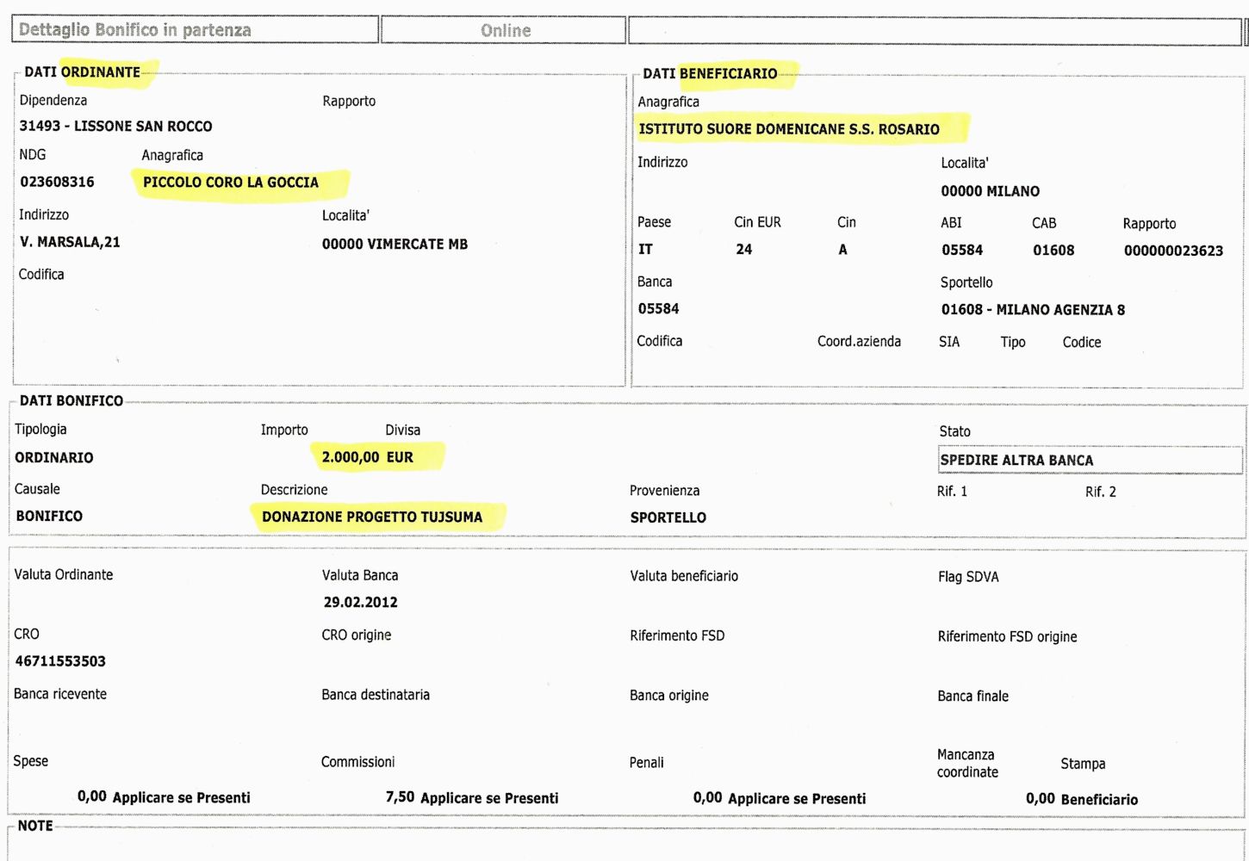Click Banca code '05584' under Banca
Screen dimensions: 1249x861
click(658, 309)
